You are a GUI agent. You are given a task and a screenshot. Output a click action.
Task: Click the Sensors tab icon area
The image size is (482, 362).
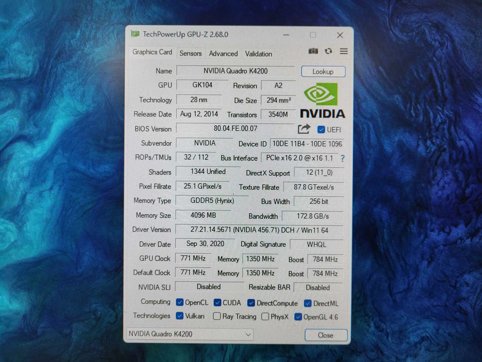click(191, 53)
